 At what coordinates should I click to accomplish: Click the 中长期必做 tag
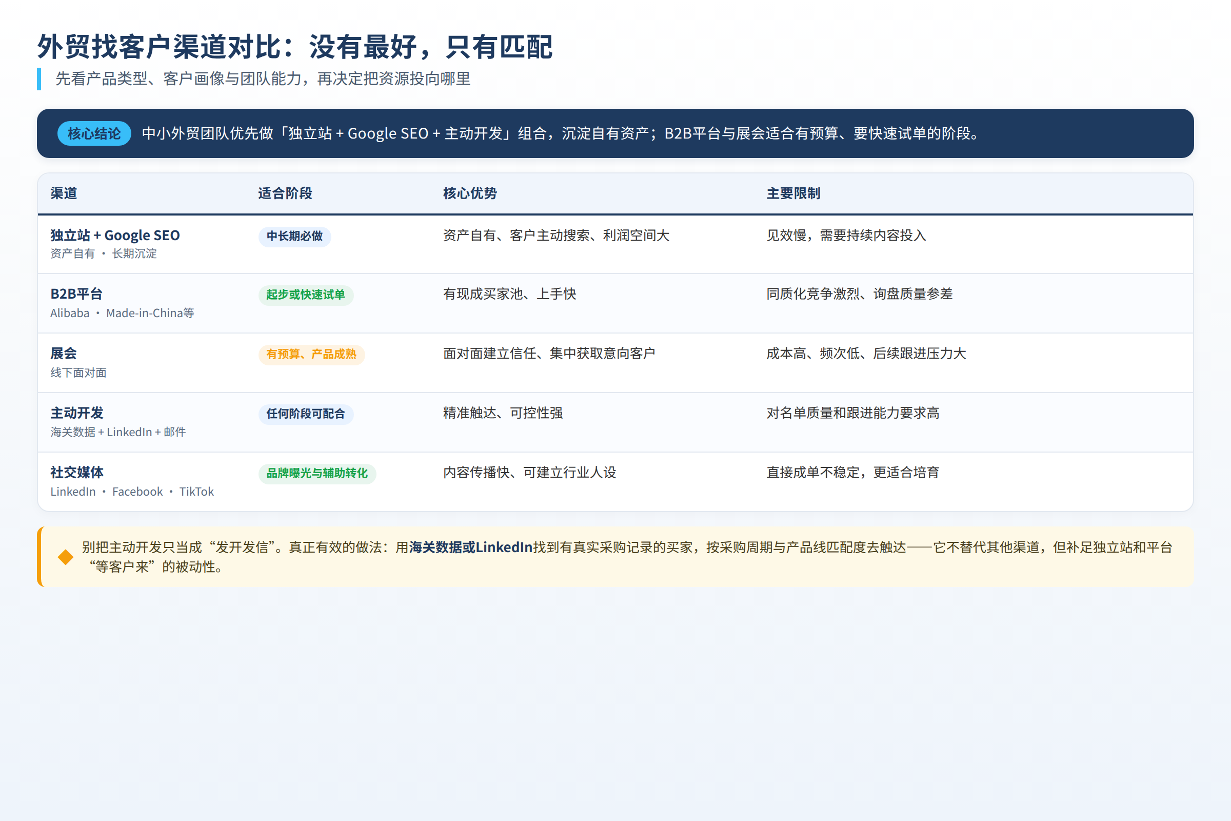coord(294,237)
